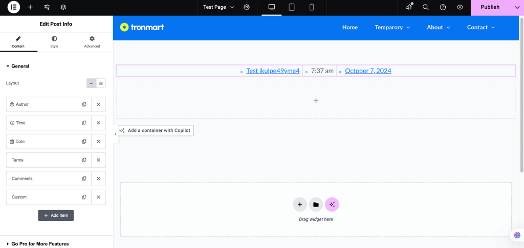Open the Elementor logo menu
This screenshot has height=248, width=524.
[x=14, y=7]
